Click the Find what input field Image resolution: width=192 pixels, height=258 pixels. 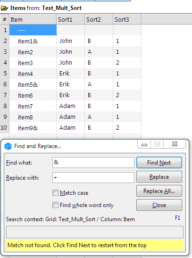point(93,163)
